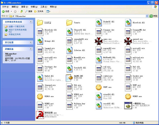Select the Conquer.dat file icon
The height and width of the screenshot is (125, 159).
tap(99, 32)
